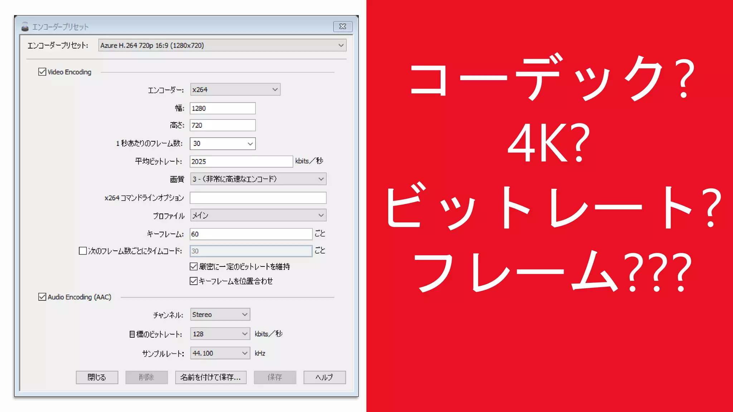Viewport: 733px width, 412px height.
Task: Uncheck the Video Encoding checkbox
Action: pos(42,72)
